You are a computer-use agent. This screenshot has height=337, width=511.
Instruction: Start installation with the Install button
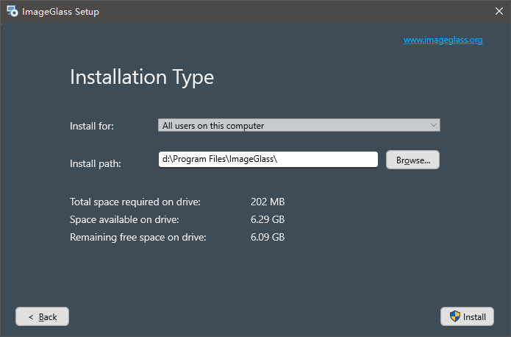(x=468, y=316)
